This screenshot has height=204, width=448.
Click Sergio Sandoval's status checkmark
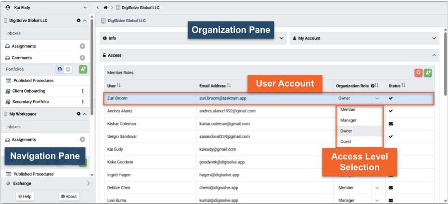(x=391, y=136)
